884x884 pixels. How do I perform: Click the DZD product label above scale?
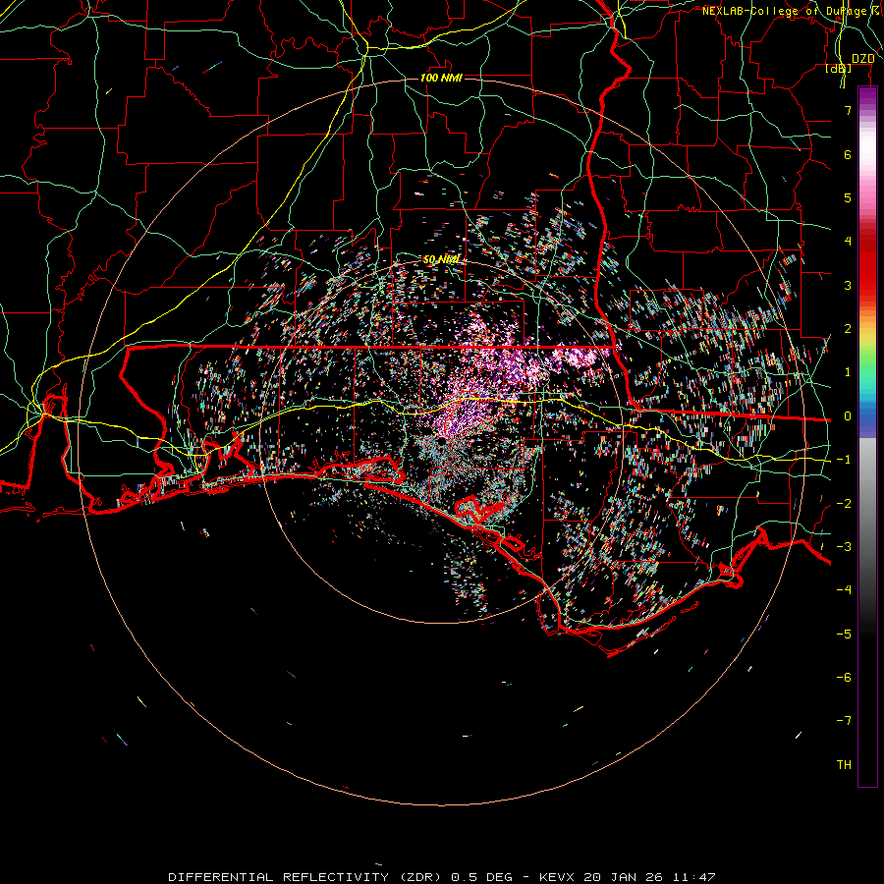click(x=863, y=59)
